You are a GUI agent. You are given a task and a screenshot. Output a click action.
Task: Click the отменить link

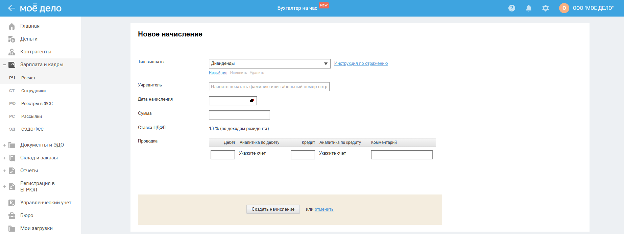coord(324,209)
